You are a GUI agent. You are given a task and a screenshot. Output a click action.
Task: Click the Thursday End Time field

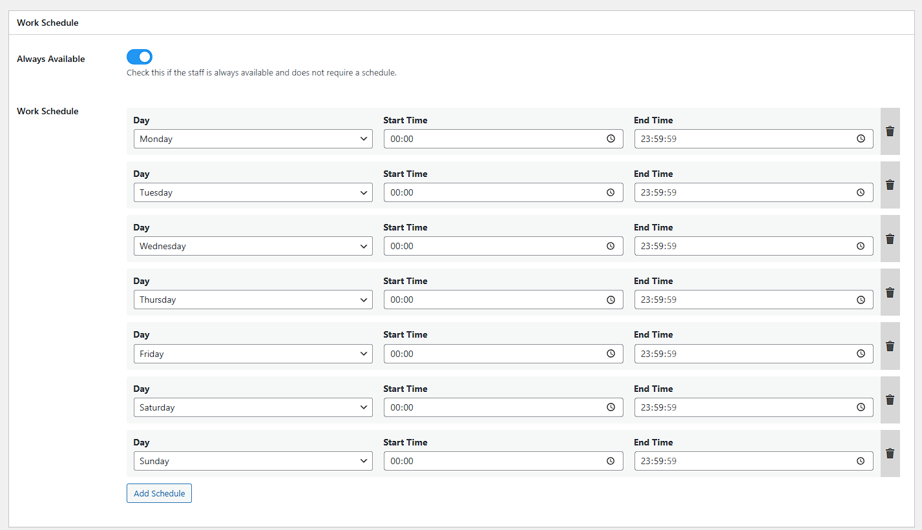pos(743,300)
